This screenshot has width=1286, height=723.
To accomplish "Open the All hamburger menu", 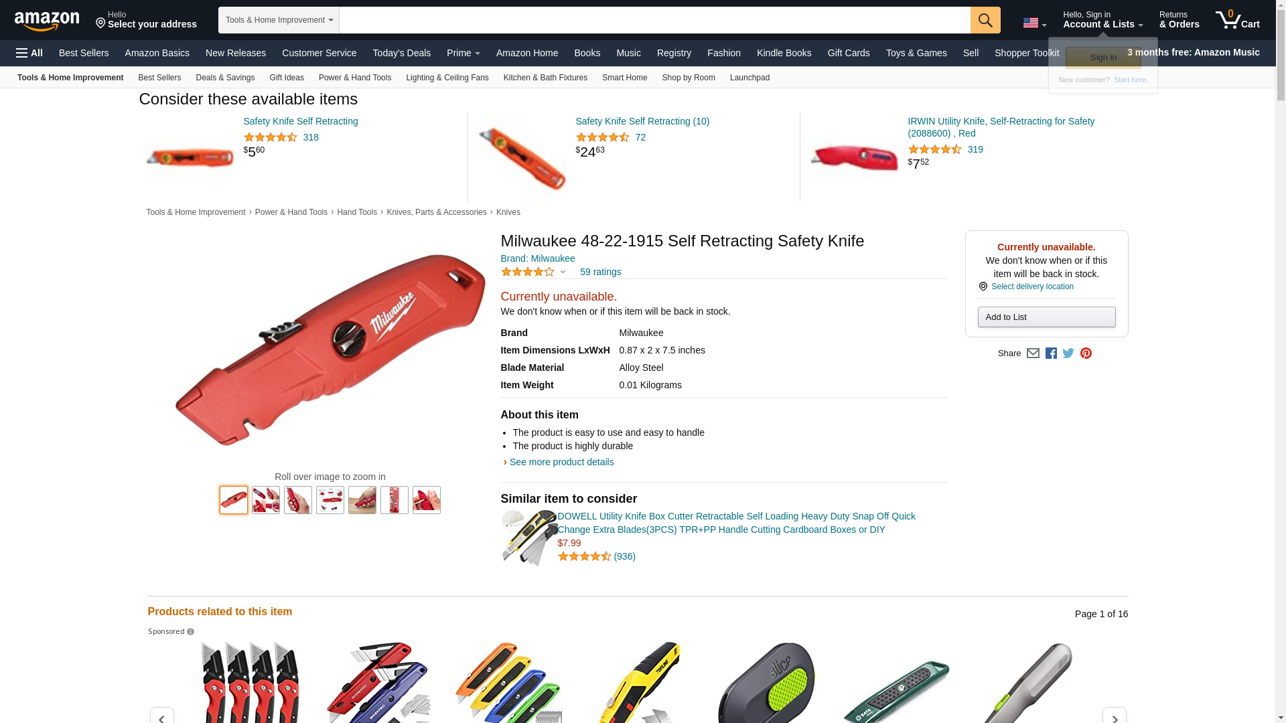I will (x=29, y=53).
